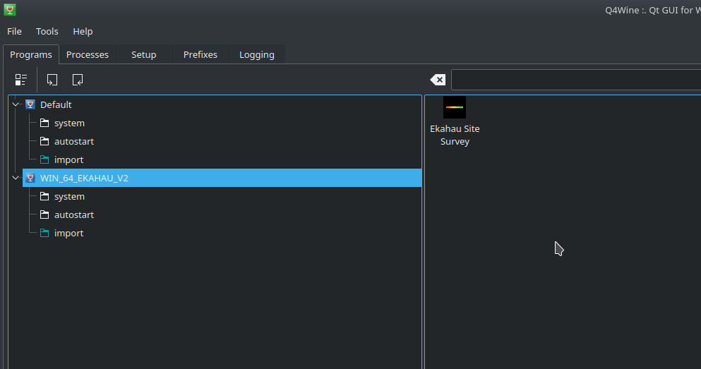Select import folder under WIN_64_EKAHAU_V2
The image size is (701, 369).
coord(61,233)
